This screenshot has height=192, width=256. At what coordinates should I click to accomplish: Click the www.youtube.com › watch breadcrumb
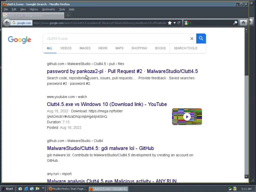click(x=67, y=97)
